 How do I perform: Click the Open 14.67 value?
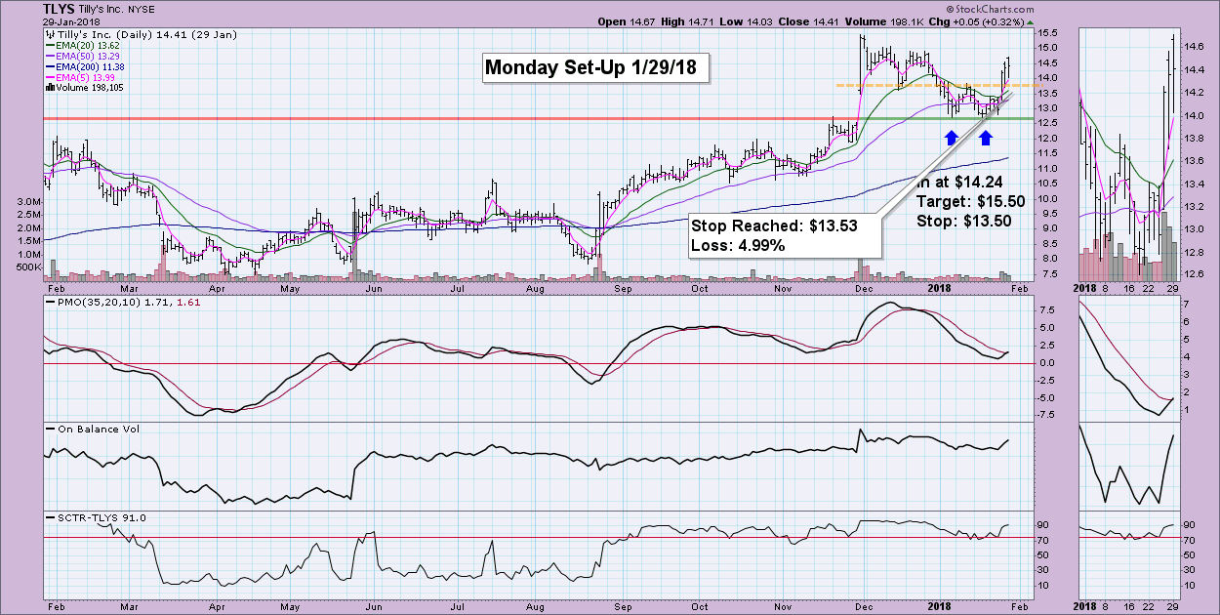(x=627, y=20)
